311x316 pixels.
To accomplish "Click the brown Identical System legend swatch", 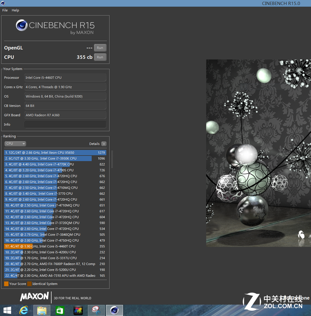I will (30, 284).
